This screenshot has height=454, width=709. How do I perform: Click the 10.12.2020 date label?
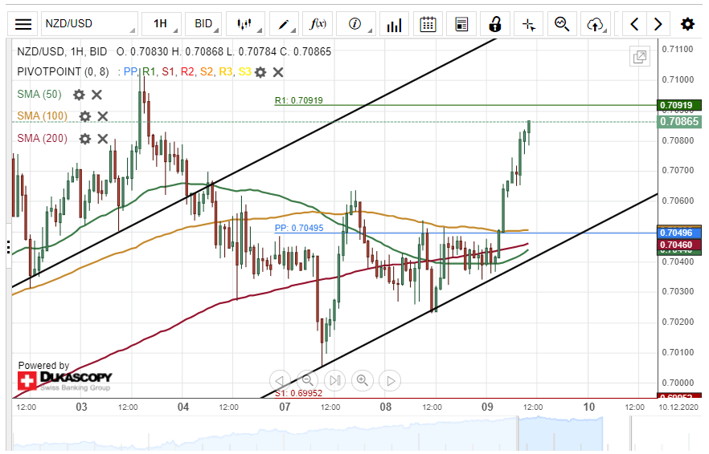tap(678, 407)
